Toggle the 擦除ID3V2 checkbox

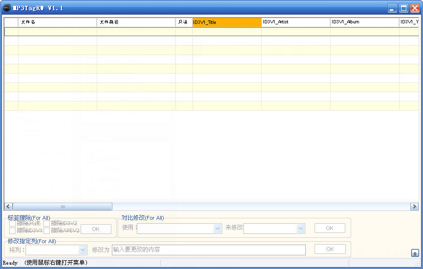click(x=46, y=223)
